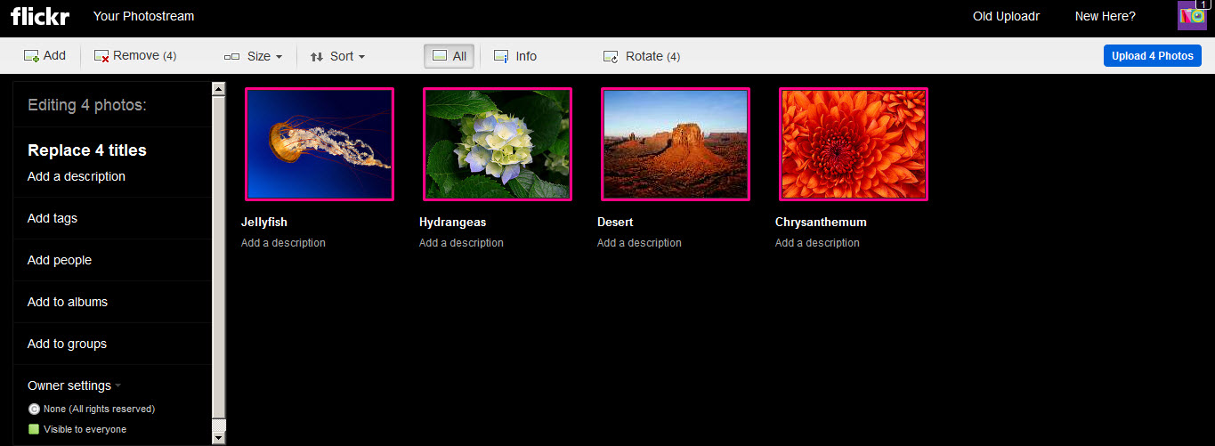This screenshot has width=1215, height=446.
Task: Select the Hydrangeas thumbnail
Action: pos(498,144)
